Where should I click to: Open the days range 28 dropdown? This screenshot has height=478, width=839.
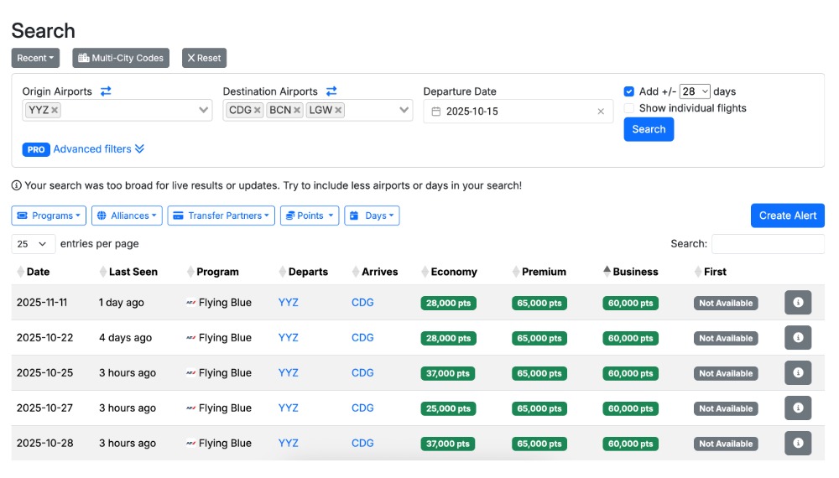pos(695,91)
